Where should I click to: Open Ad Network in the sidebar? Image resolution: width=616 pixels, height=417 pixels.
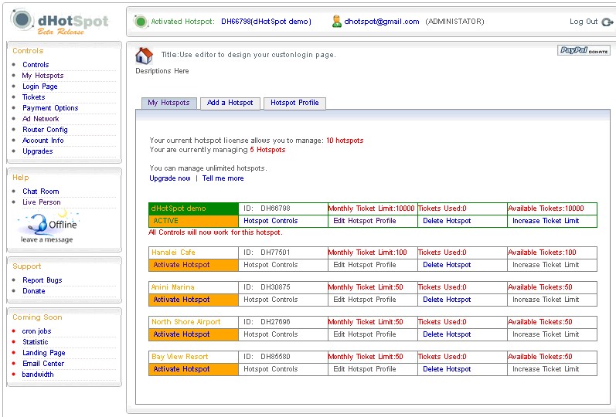[41, 119]
